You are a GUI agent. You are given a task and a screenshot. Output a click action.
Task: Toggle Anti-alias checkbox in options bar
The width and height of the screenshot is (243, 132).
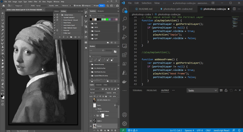pyautogui.click(x=74, y=6)
